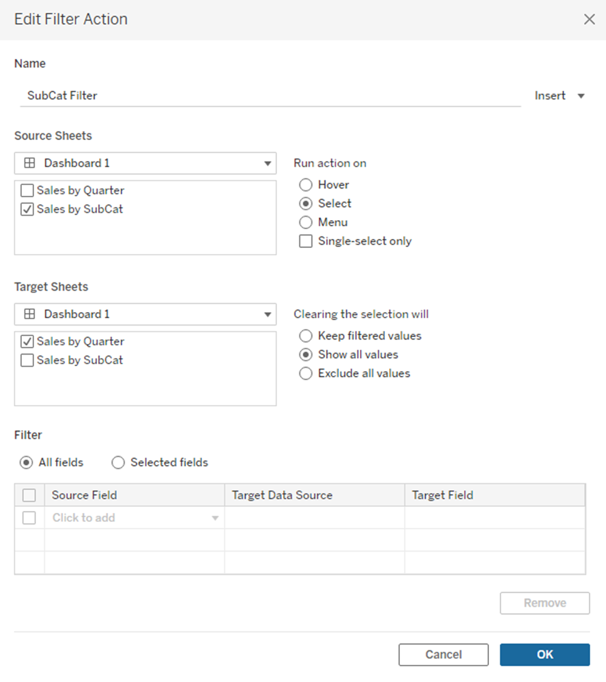The width and height of the screenshot is (606, 682).
Task: Check Sales by SubCat under Target Sheets
Action: tap(27, 359)
